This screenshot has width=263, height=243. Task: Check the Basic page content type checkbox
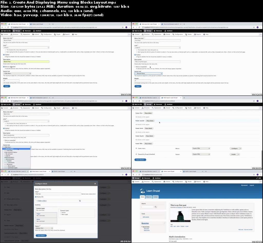(x=61, y=215)
